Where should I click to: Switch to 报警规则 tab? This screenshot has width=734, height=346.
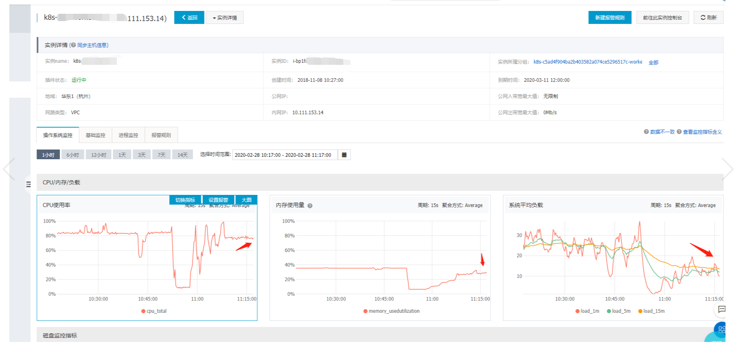pyautogui.click(x=161, y=135)
